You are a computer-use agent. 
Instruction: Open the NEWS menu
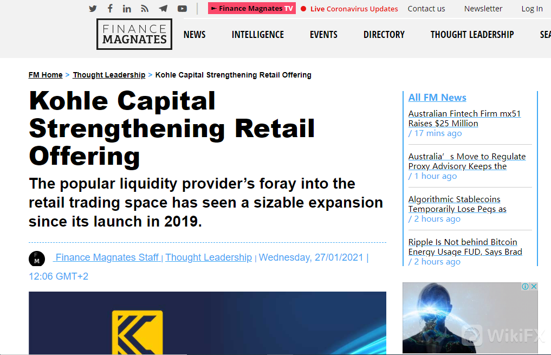click(195, 35)
